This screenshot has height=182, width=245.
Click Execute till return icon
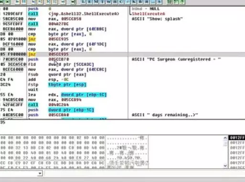tap(63, 2)
